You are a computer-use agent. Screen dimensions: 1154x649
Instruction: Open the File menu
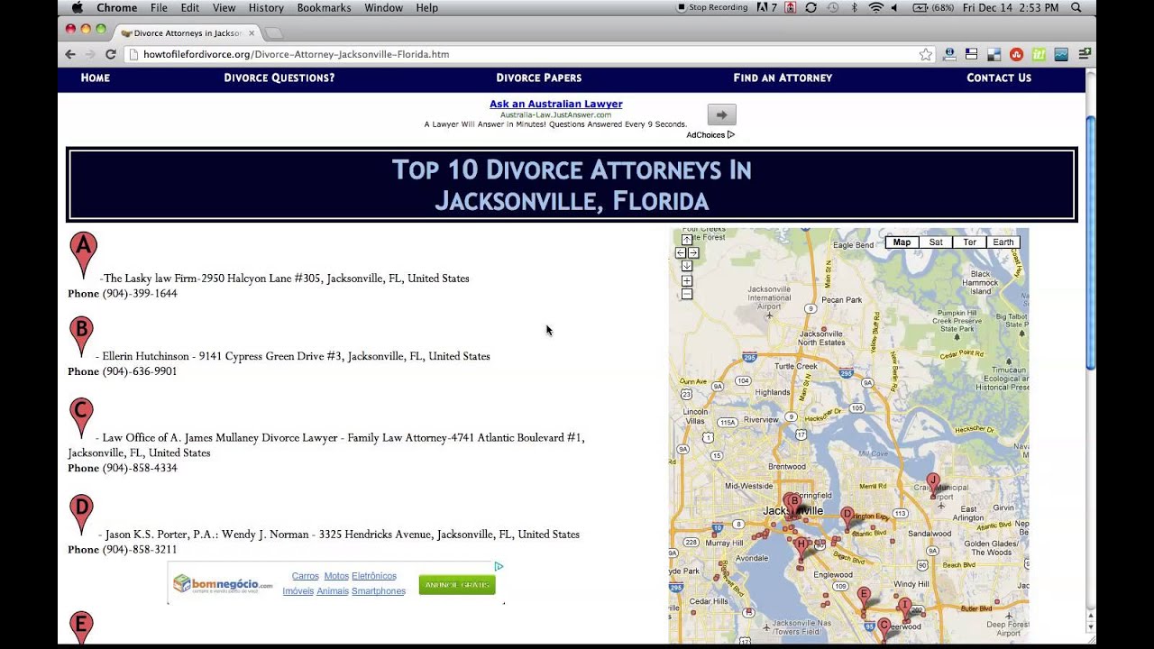tap(159, 7)
